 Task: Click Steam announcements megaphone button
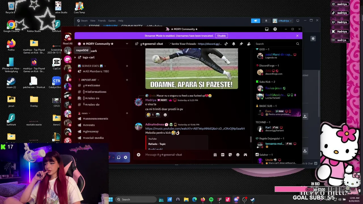point(256,21)
